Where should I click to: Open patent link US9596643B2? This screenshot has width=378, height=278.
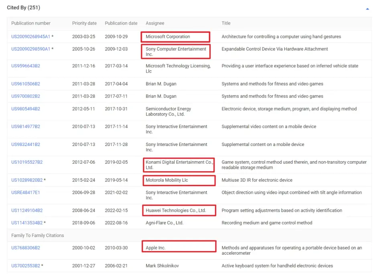(26, 66)
